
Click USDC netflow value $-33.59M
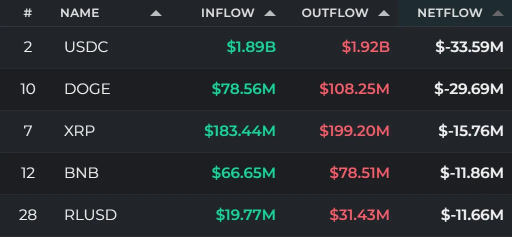click(x=469, y=47)
